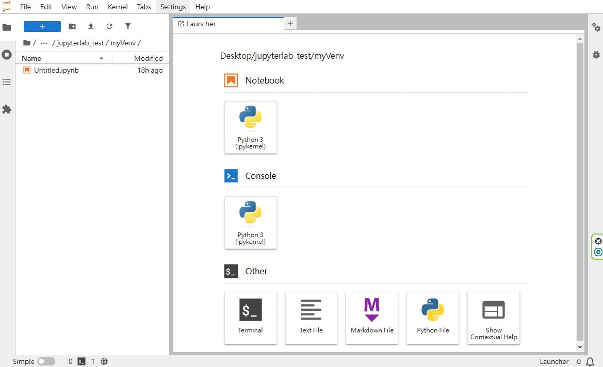Open the Debugger bug icon panel
Screen dimensions: 603x367
596,54
